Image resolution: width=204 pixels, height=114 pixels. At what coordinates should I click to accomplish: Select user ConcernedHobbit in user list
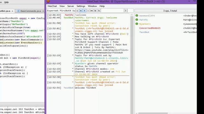[150, 28]
